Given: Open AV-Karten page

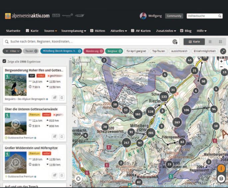Looking at the screenshot, I should [141, 31].
